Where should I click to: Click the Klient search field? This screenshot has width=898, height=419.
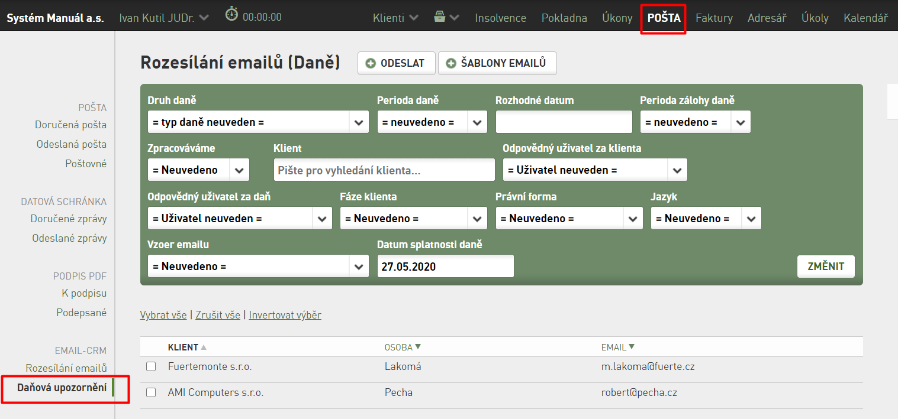[x=384, y=170]
